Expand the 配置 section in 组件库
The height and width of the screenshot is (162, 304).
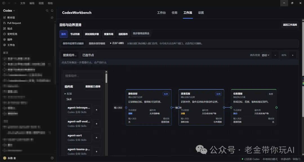coord(68,94)
